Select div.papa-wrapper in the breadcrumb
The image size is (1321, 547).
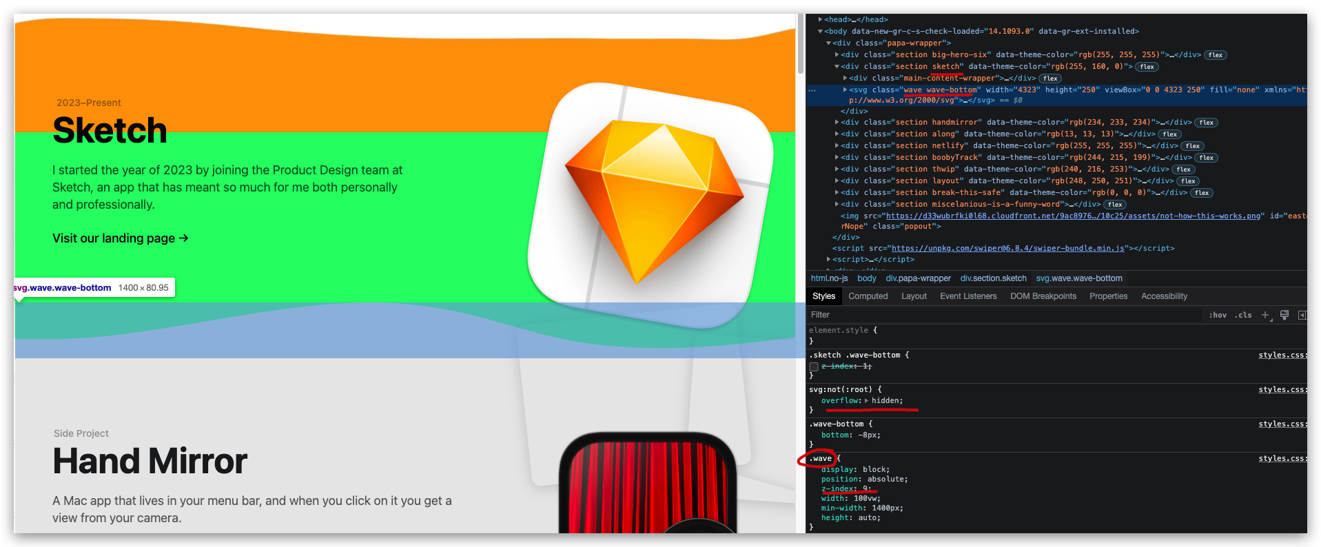coord(918,278)
